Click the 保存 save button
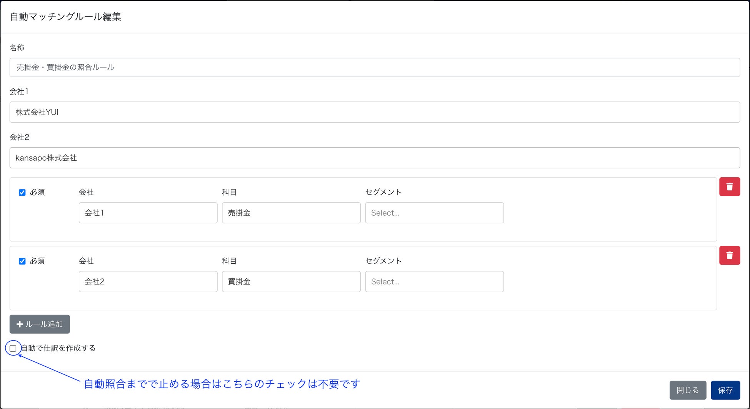Viewport: 750px width, 409px height. click(x=725, y=390)
